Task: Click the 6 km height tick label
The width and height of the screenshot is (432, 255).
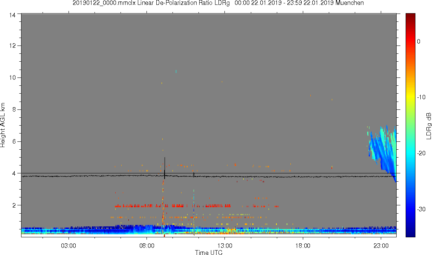Action: 14,141
